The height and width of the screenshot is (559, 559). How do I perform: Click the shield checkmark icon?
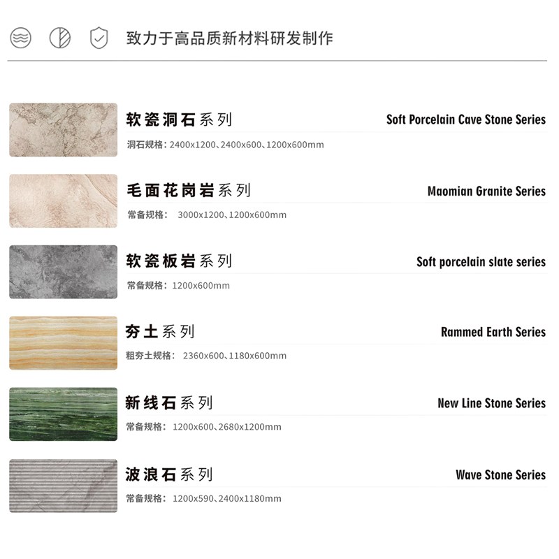pos(99,38)
